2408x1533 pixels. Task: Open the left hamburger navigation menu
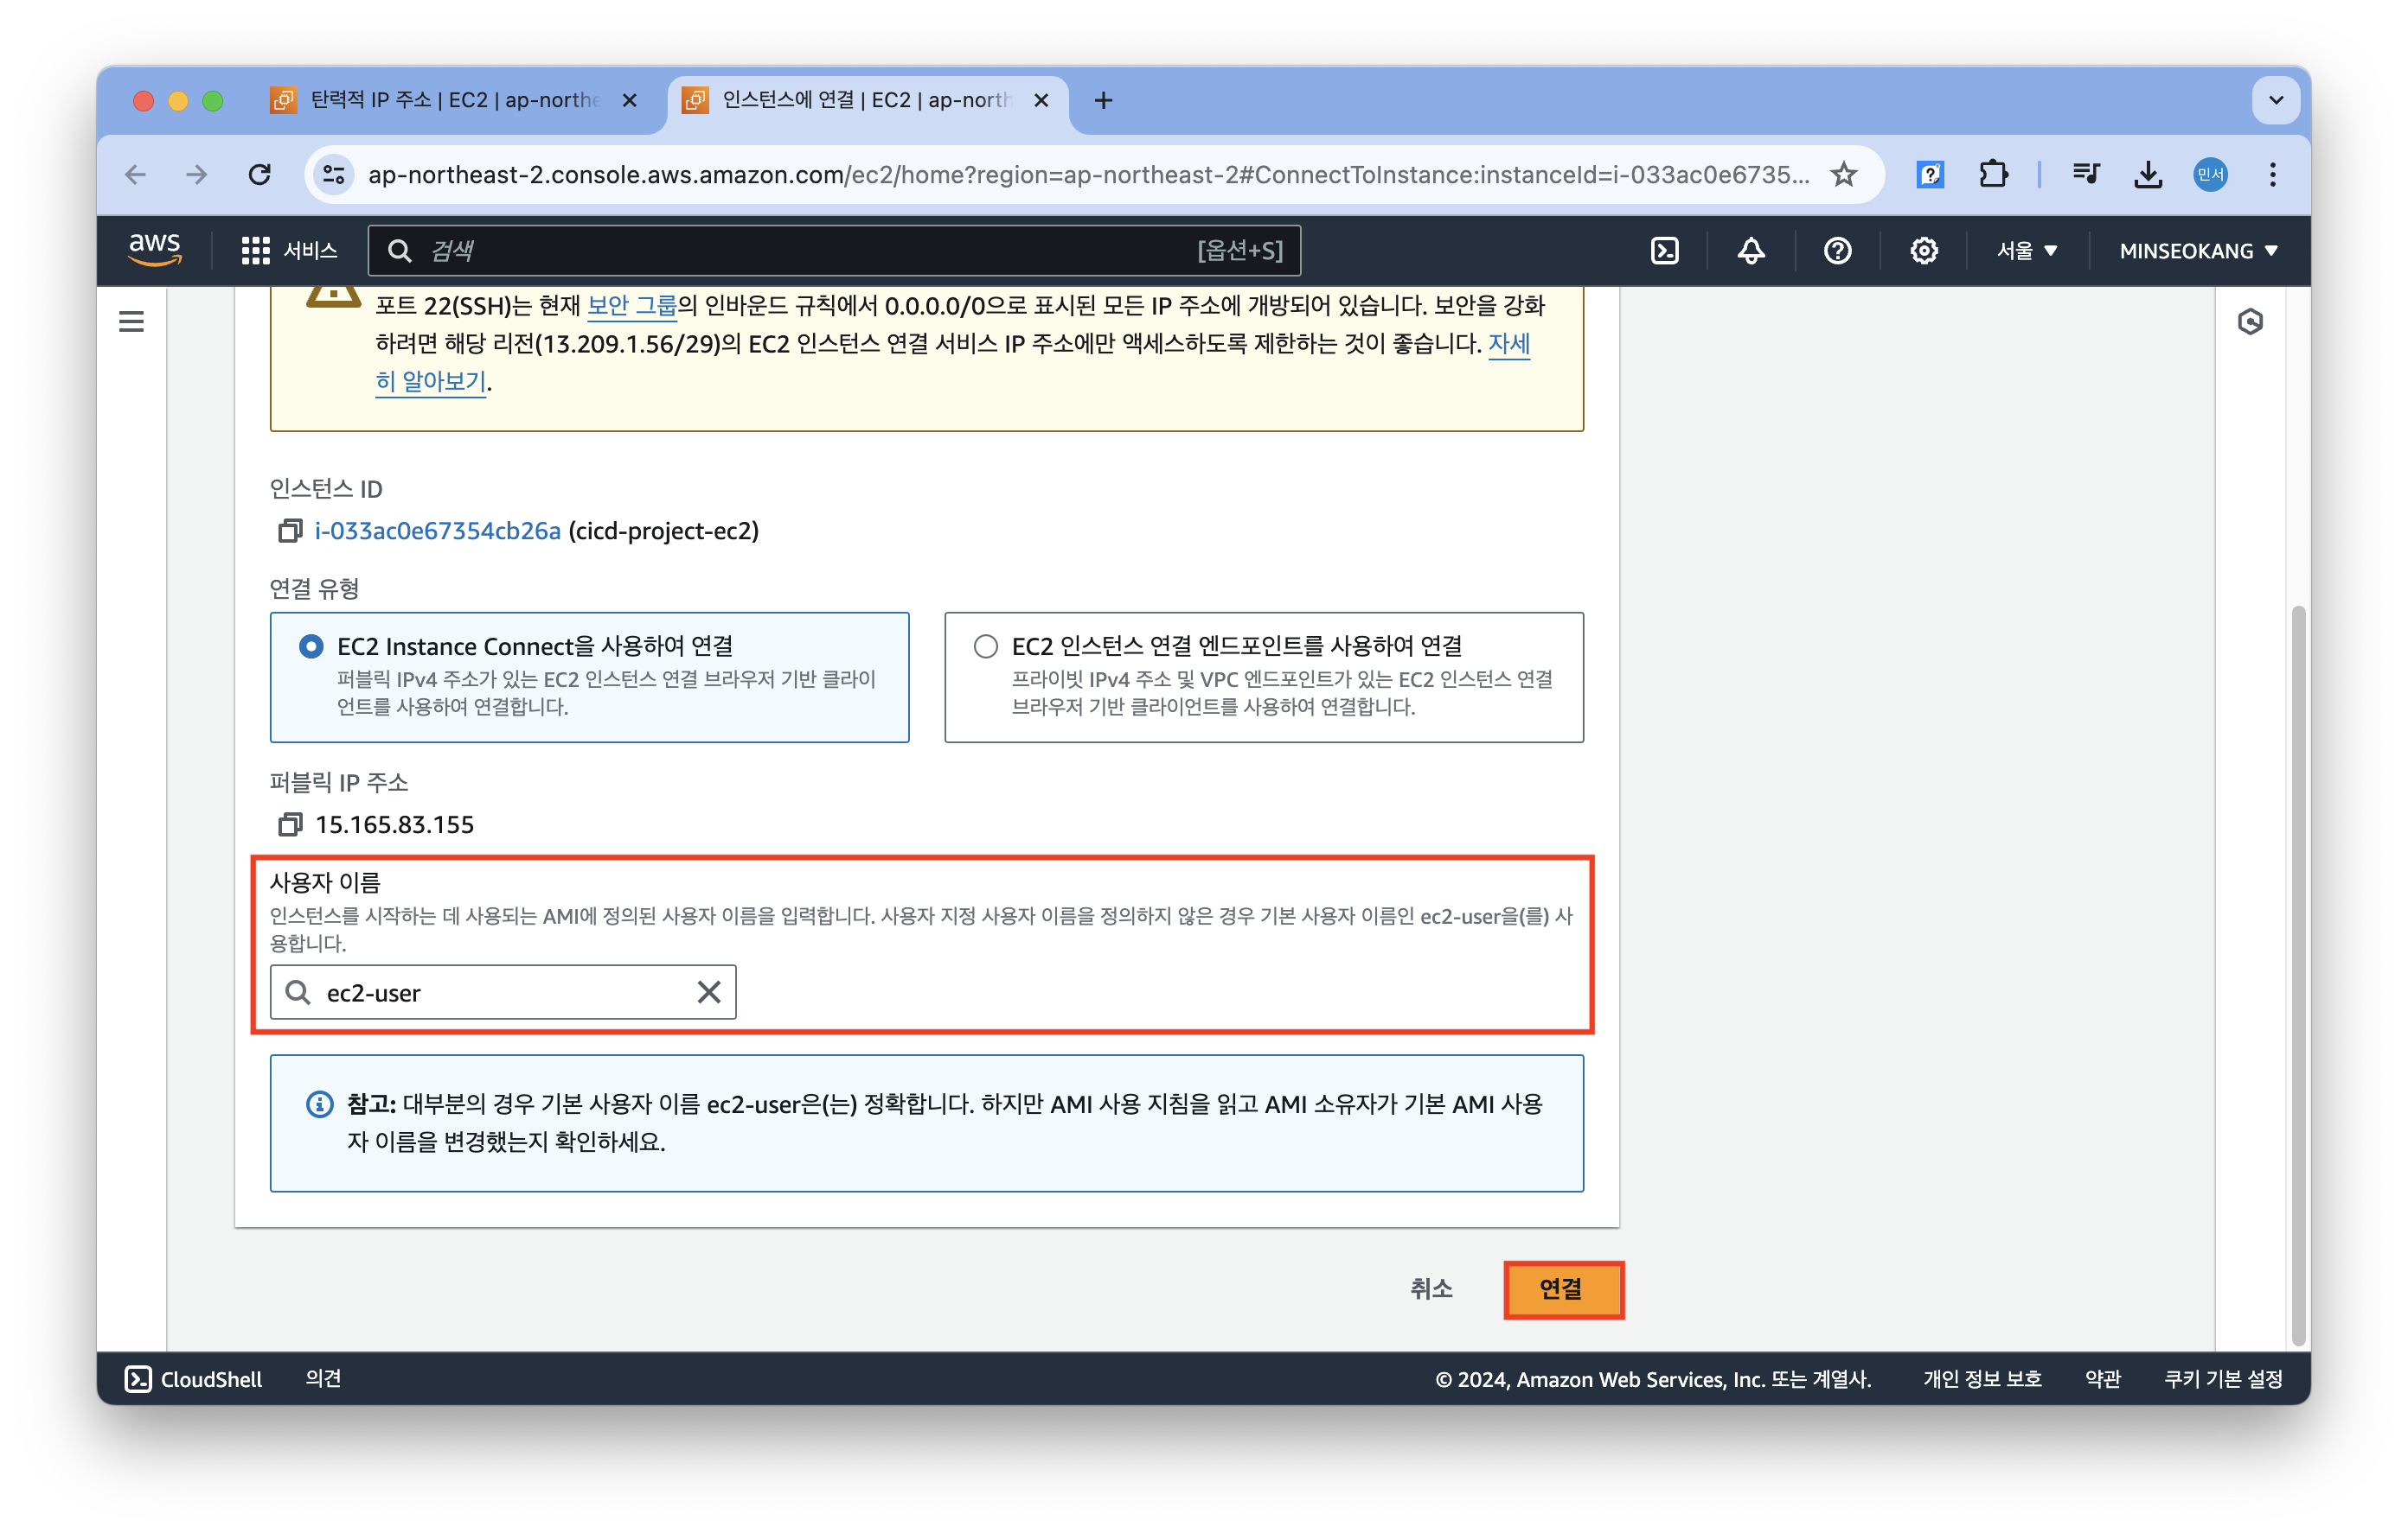click(131, 321)
